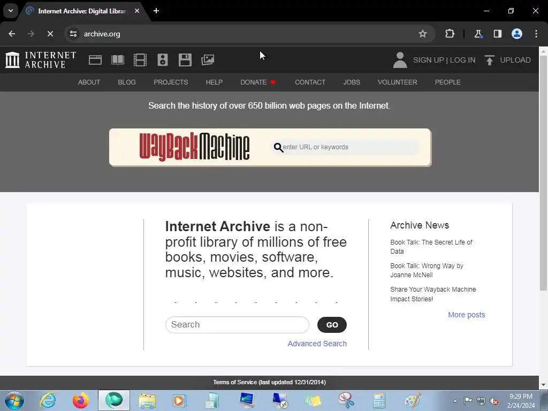Open the CONTACT menu item
Screen dimensions: 548x411
310,82
